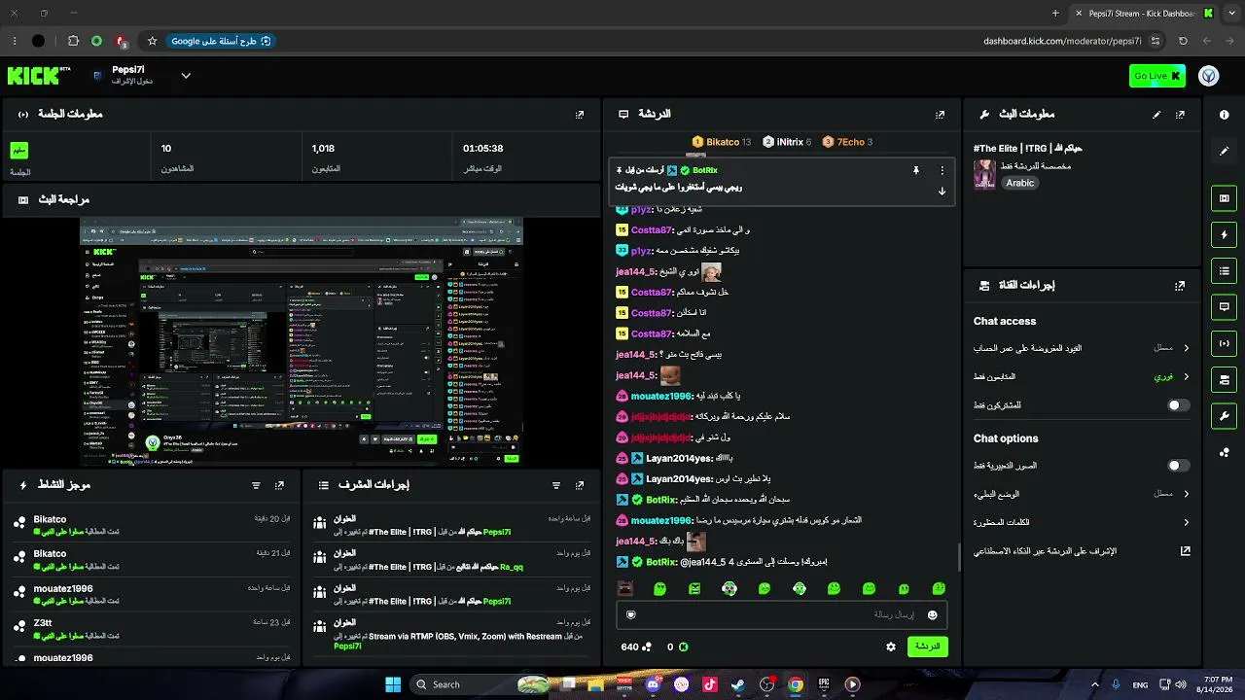Filter the موجز النشاط activity feed
Image resolution: width=1245 pixels, height=700 pixels.
[x=256, y=485]
